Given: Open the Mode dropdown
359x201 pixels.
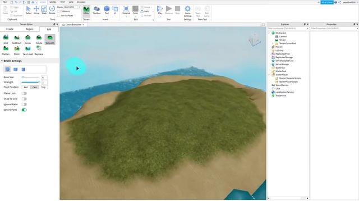Looking at the screenshot, I should click(72, 7).
